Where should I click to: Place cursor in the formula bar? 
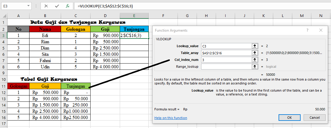tap(202, 6)
